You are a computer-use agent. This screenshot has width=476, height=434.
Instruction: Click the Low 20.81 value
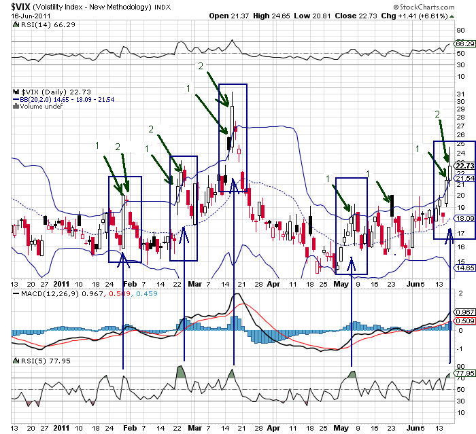(x=312, y=16)
